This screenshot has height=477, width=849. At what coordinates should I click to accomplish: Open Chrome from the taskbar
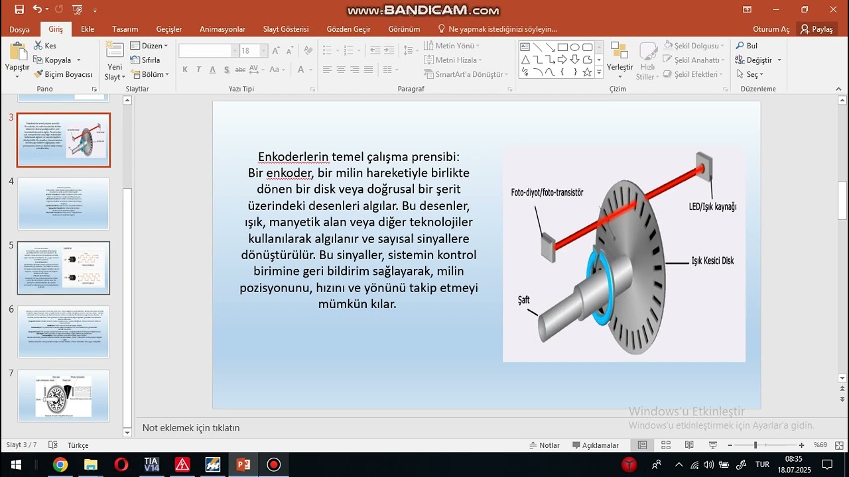click(60, 464)
